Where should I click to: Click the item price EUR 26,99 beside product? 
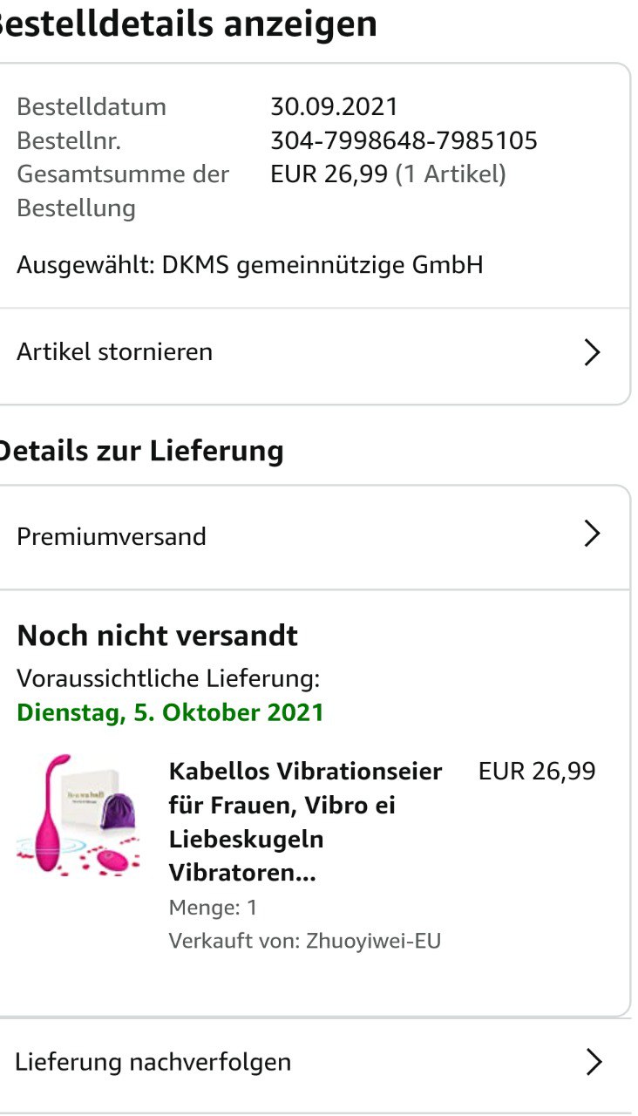[x=536, y=772]
